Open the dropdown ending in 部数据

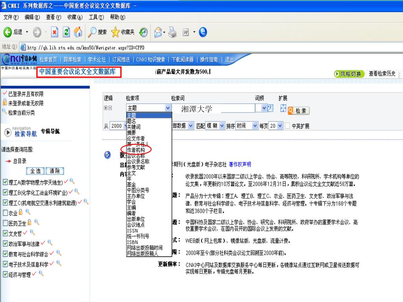pyautogui.click(x=190, y=126)
